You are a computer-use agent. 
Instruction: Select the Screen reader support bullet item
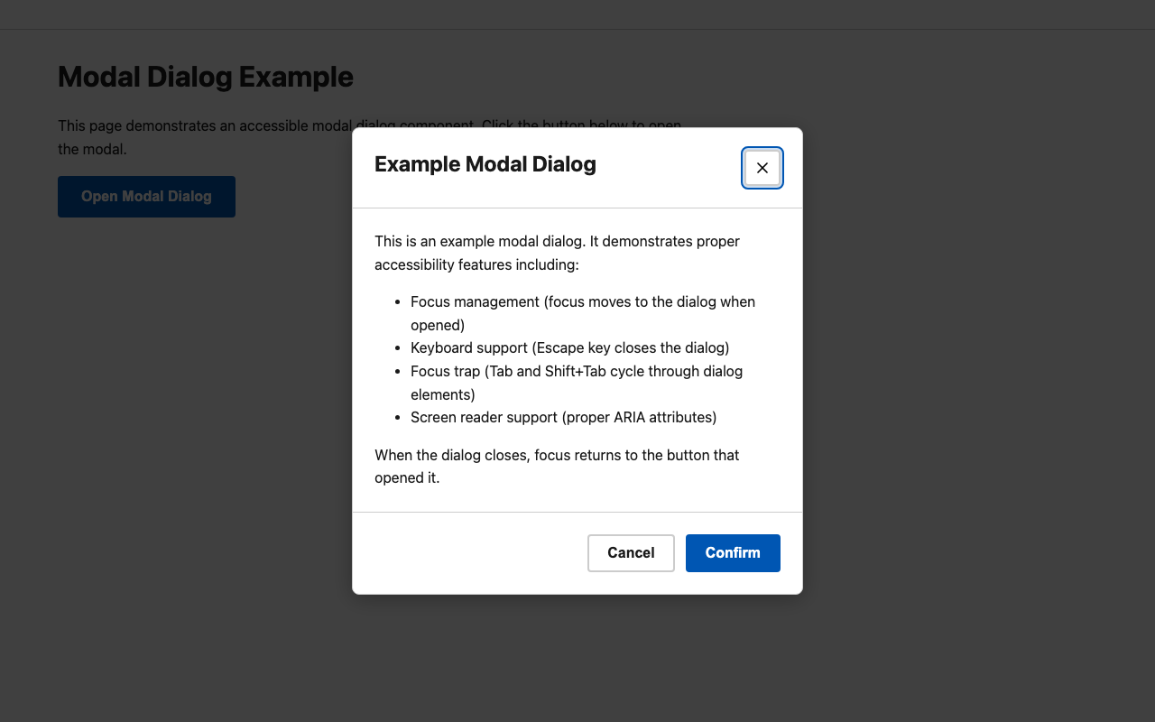coord(563,417)
